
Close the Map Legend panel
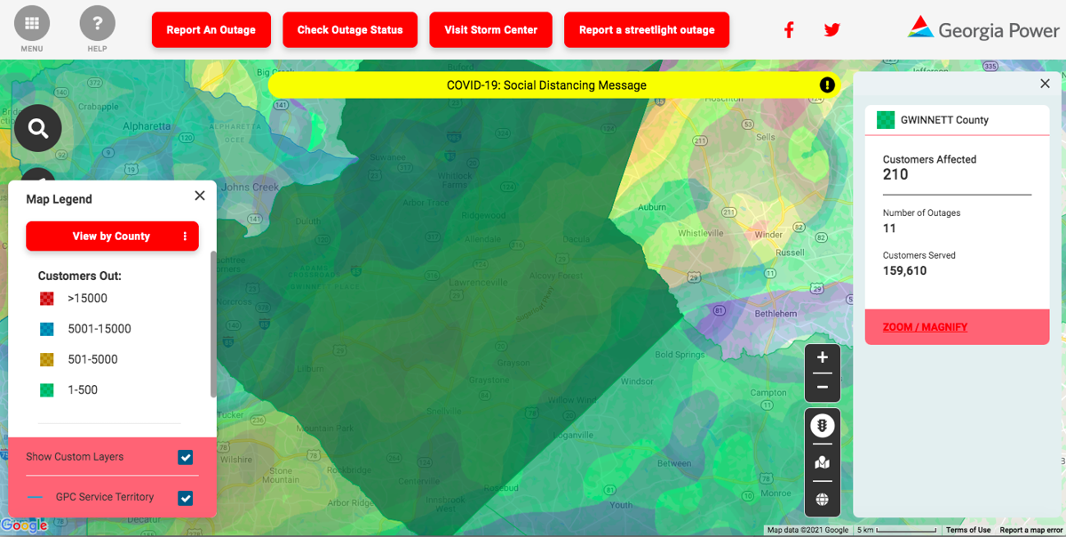pos(200,196)
